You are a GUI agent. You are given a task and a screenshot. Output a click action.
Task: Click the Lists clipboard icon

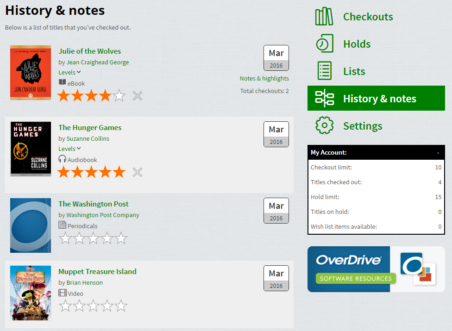[325, 70]
